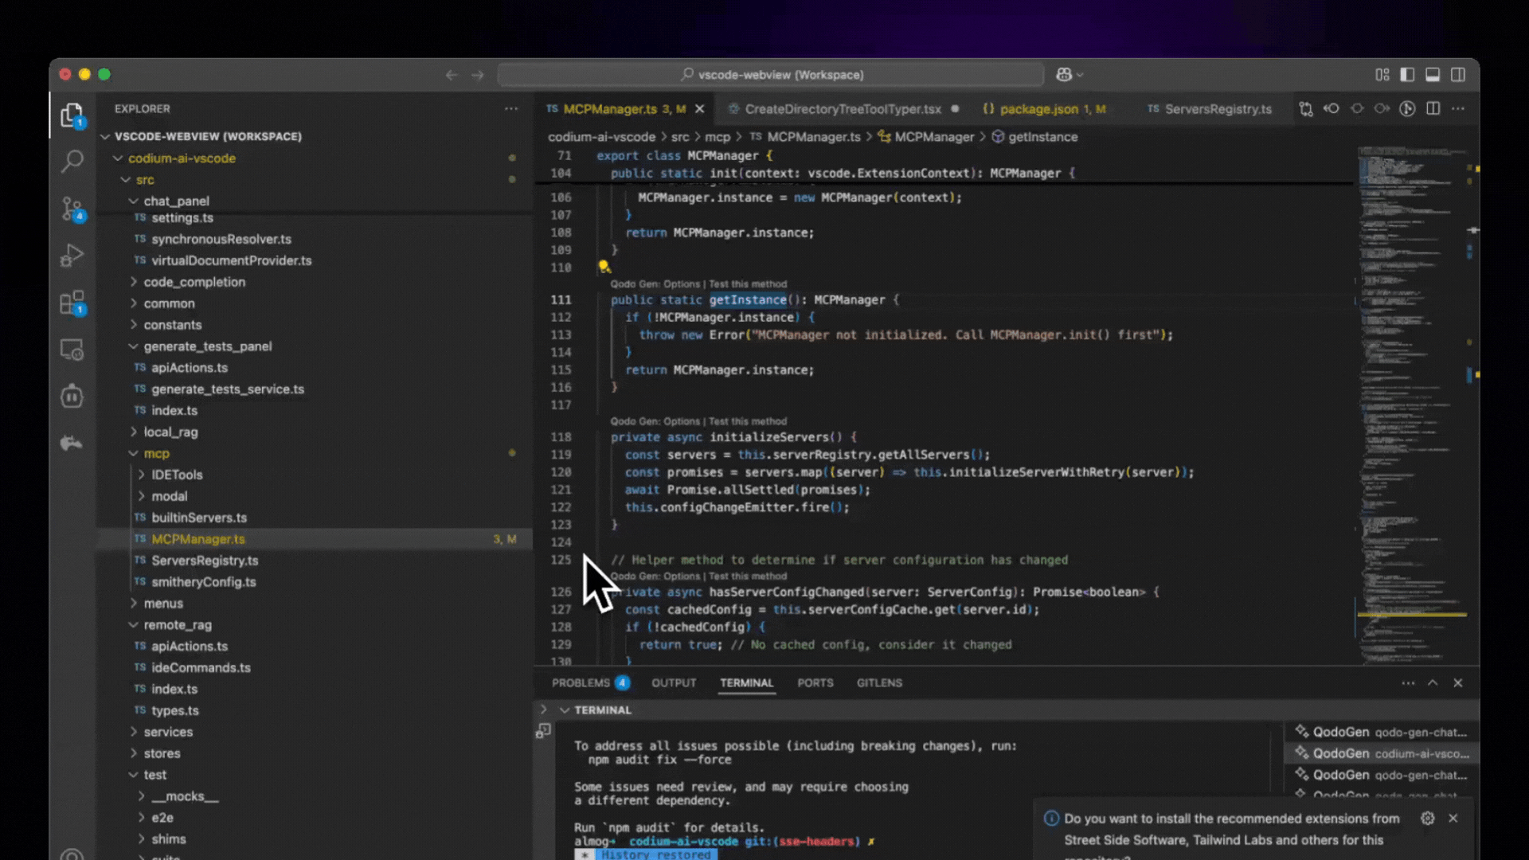
Task: Maximize the panel with the chevron
Action: (1433, 683)
